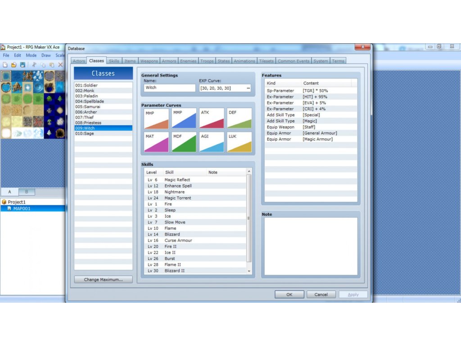This screenshot has width=461, height=346.
Task: Click inside the Note text area
Action: click(311, 246)
